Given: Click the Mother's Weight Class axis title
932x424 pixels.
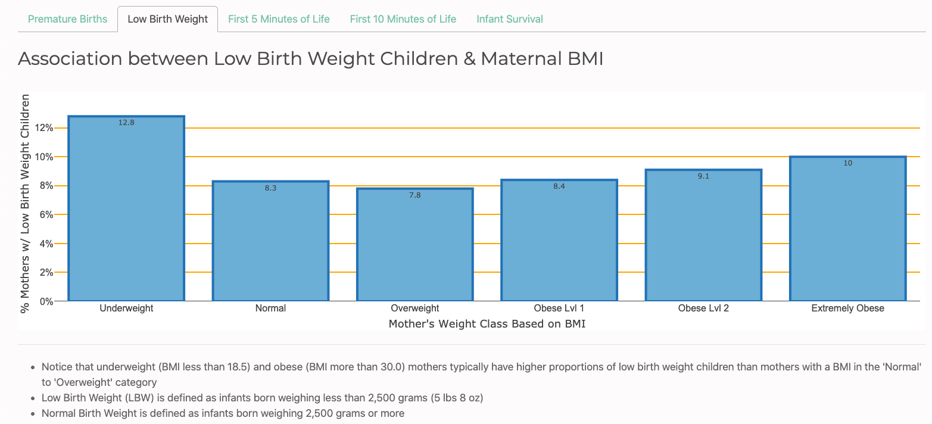Looking at the screenshot, I should pyautogui.click(x=487, y=323).
